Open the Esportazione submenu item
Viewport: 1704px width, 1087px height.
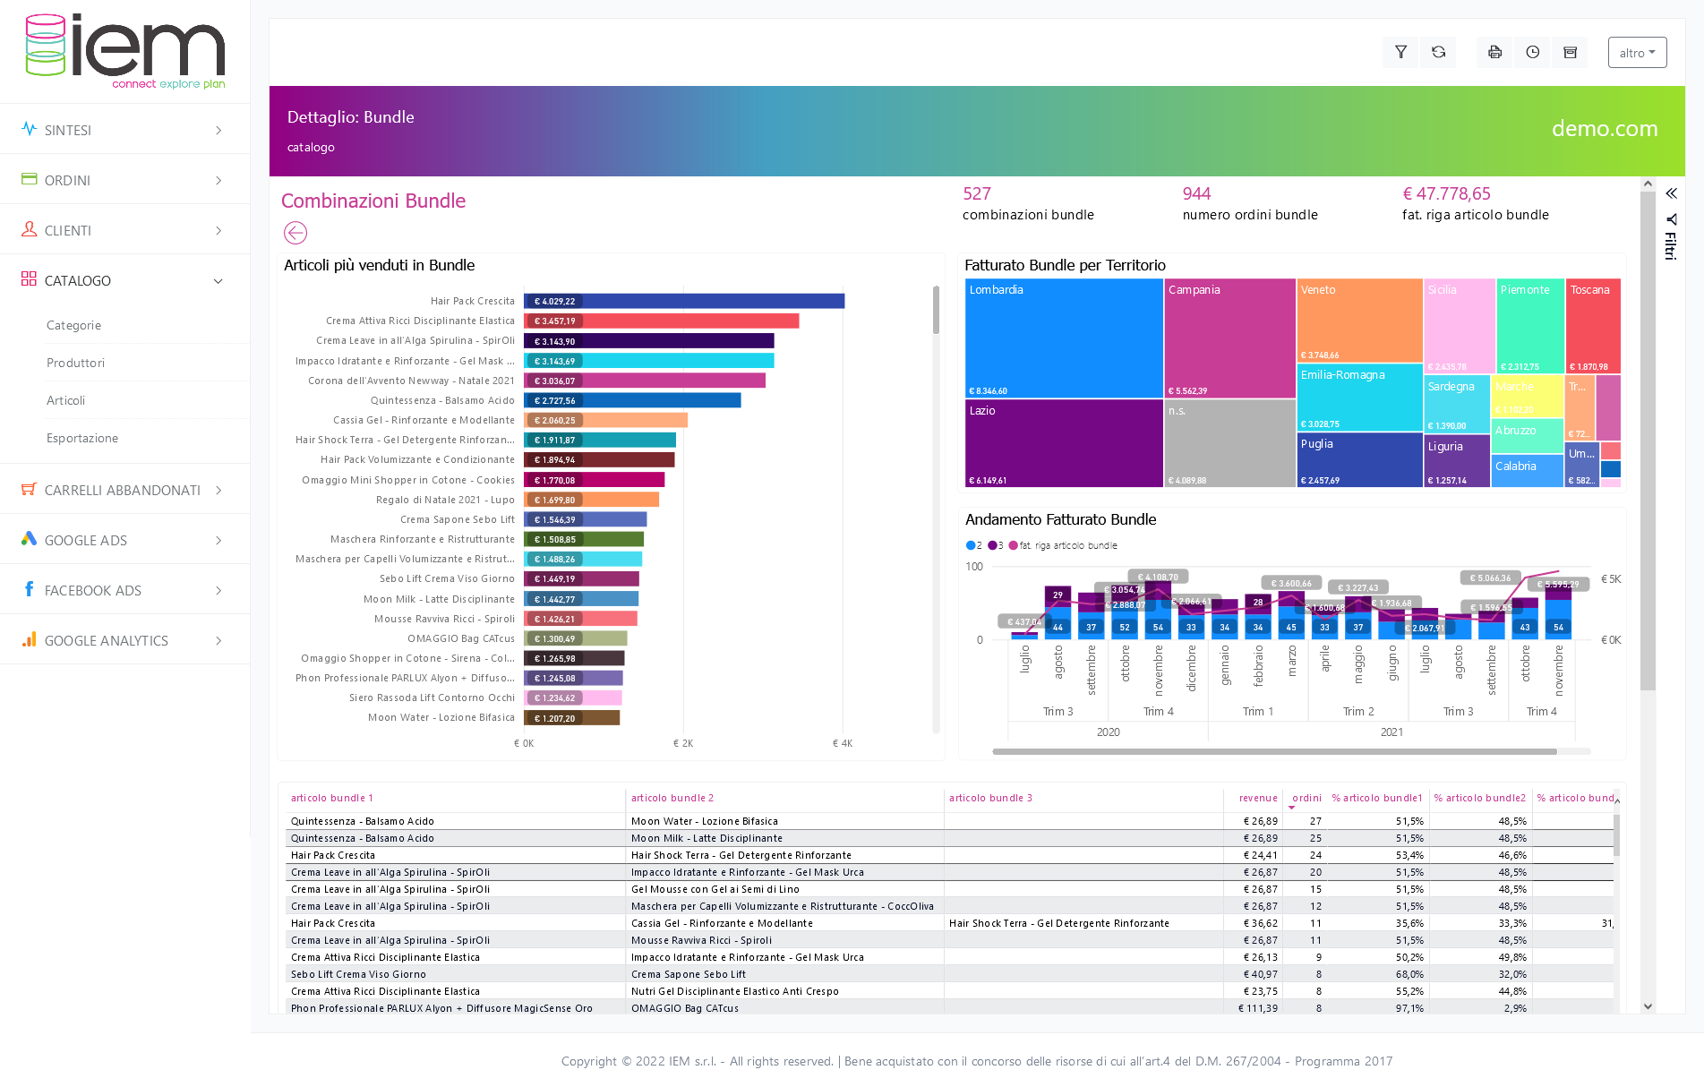(82, 438)
